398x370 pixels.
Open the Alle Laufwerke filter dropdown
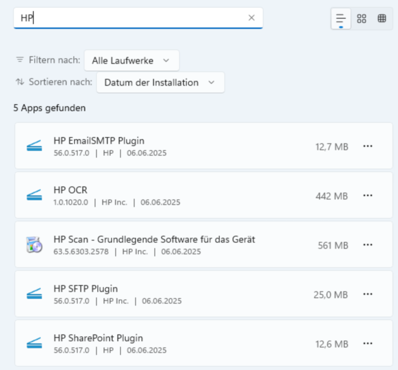tap(131, 60)
